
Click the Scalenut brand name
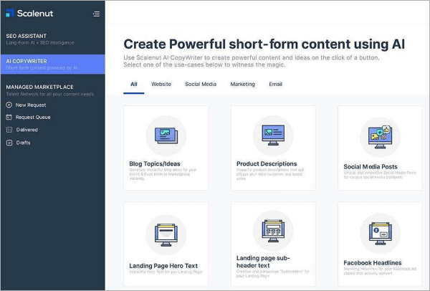pyautogui.click(x=35, y=13)
